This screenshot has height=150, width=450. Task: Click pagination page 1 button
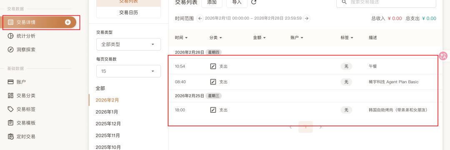[x=306, y=127]
